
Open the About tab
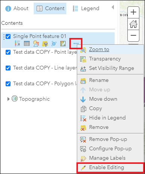coord(17,8)
